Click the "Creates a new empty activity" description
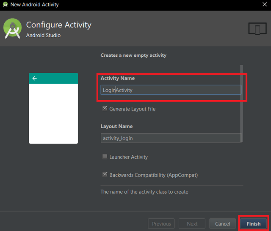The width and height of the screenshot is (271, 231). point(133,55)
